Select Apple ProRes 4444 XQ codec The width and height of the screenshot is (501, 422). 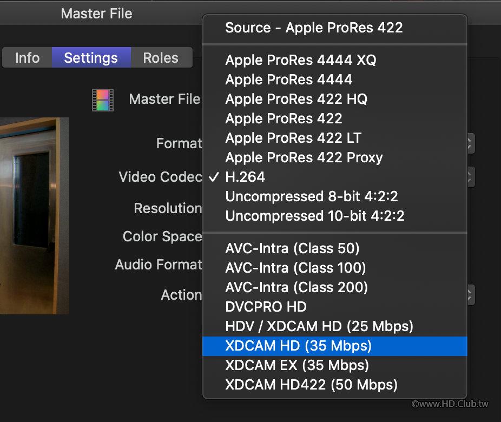[x=335, y=60]
